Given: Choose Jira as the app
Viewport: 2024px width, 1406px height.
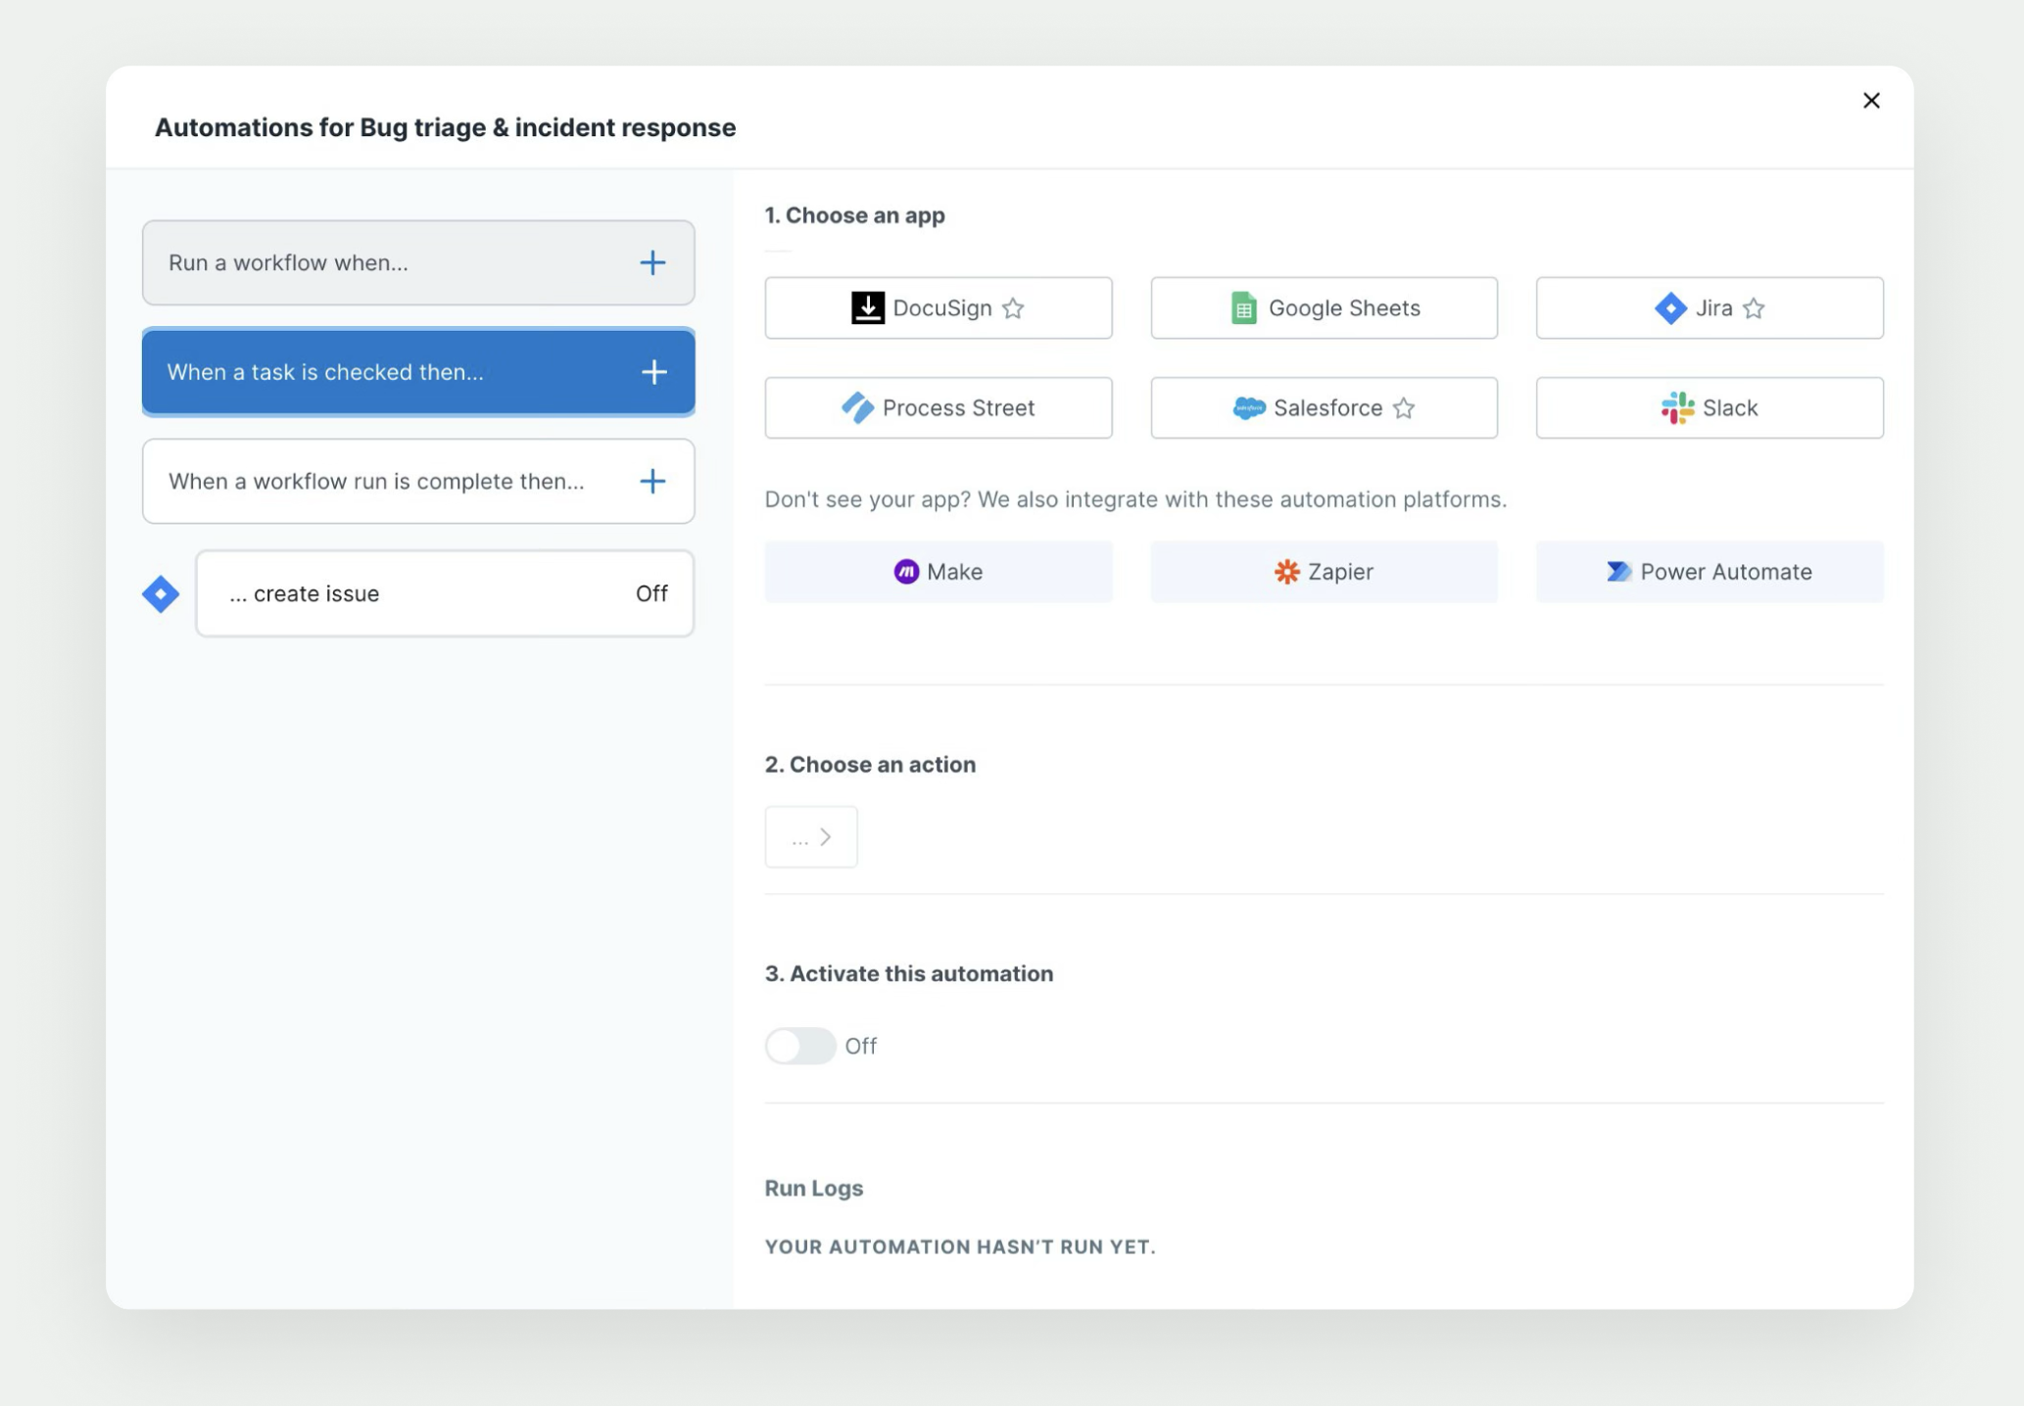Looking at the screenshot, I should (1710, 307).
